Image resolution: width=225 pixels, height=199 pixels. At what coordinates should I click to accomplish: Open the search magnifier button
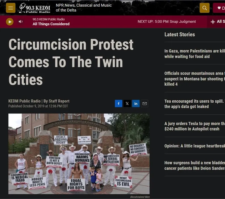(x=205, y=8)
